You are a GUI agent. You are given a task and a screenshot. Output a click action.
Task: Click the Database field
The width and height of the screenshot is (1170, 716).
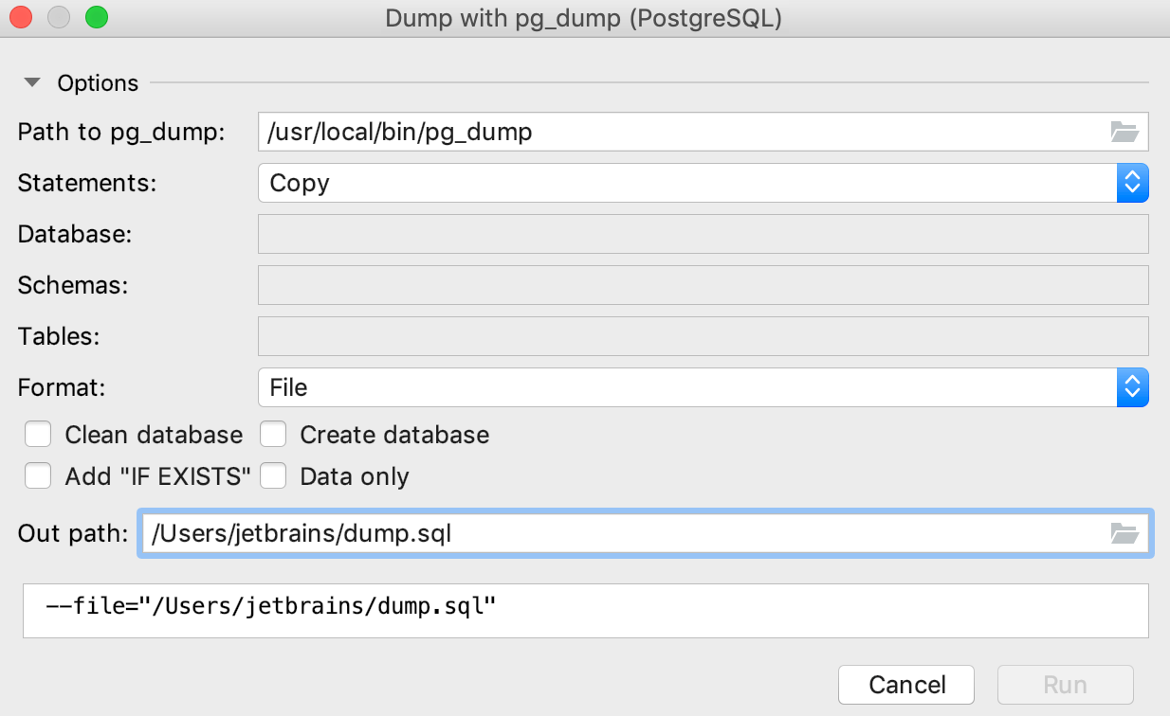point(704,234)
